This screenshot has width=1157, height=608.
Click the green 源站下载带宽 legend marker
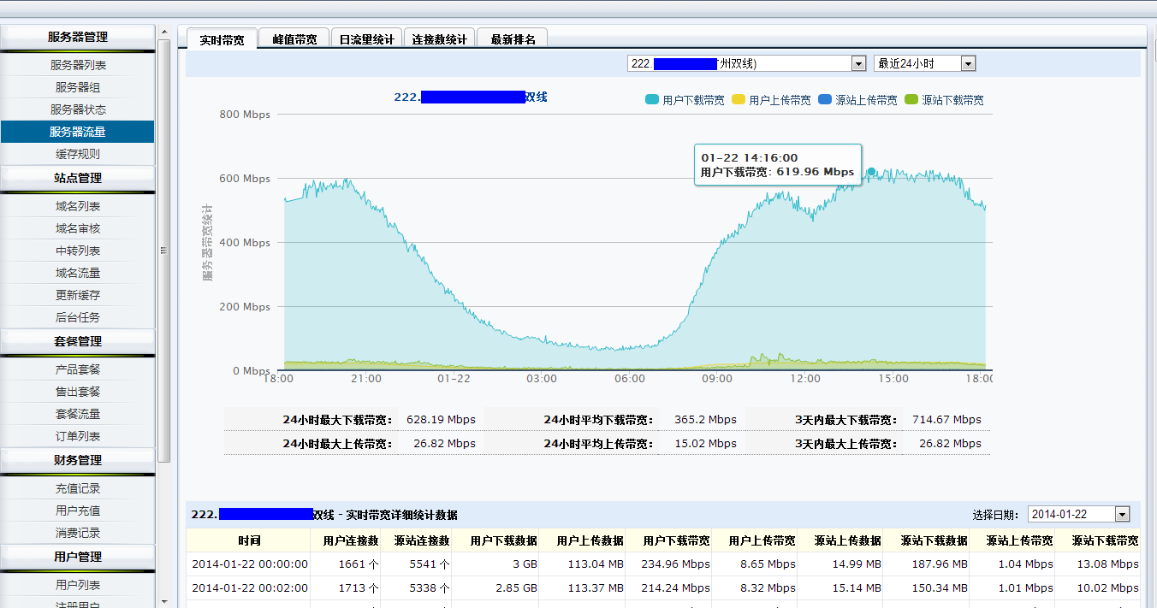click(911, 100)
